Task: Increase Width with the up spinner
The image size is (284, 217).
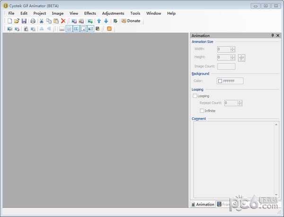Action: click(233, 48)
